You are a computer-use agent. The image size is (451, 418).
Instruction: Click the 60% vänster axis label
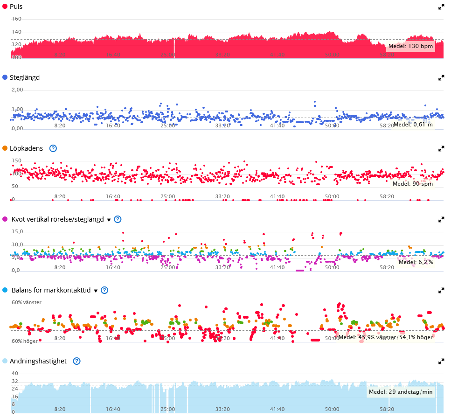tap(27, 303)
